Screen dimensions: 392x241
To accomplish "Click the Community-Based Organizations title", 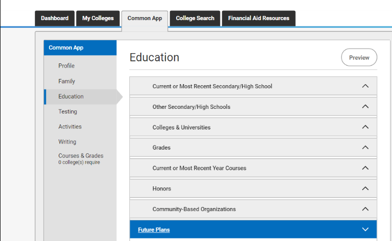I will click(194, 209).
